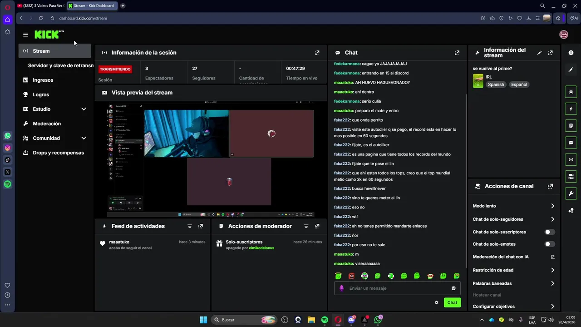Viewport: 581px width, 327px height.
Task: Open WhatsApp in Opera sidebar
Action: click(x=8, y=136)
